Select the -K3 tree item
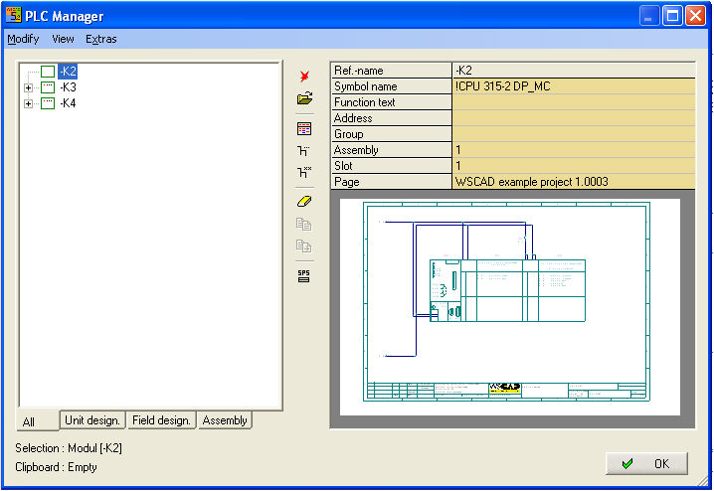Viewport: 714px width, 491px height. [x=68, y=87]
